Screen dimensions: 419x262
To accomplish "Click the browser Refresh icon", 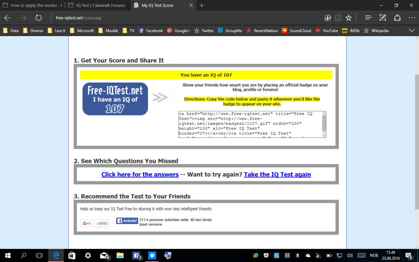I will click(38, 18).
